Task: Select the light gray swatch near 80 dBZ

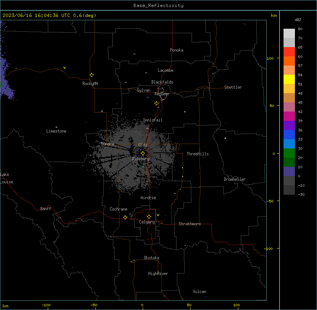Action: pyautogui.click(x=289, y=34)
